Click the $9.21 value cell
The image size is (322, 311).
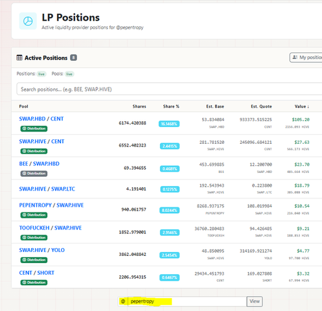click(303, 229)
